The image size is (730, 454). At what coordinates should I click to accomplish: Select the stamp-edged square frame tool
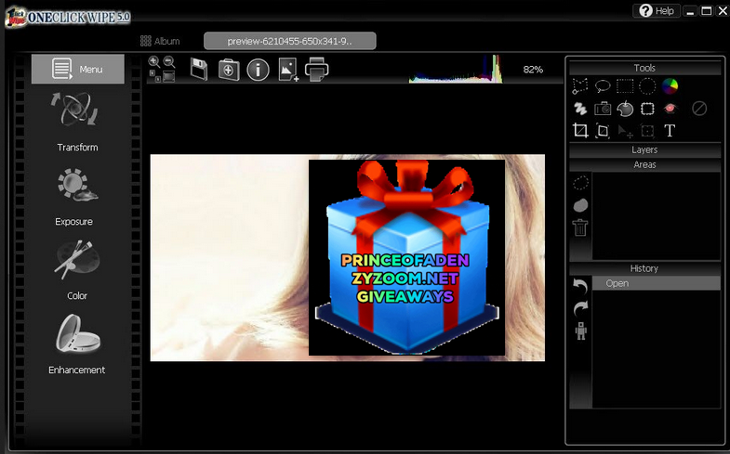click(x=647, y=109)
